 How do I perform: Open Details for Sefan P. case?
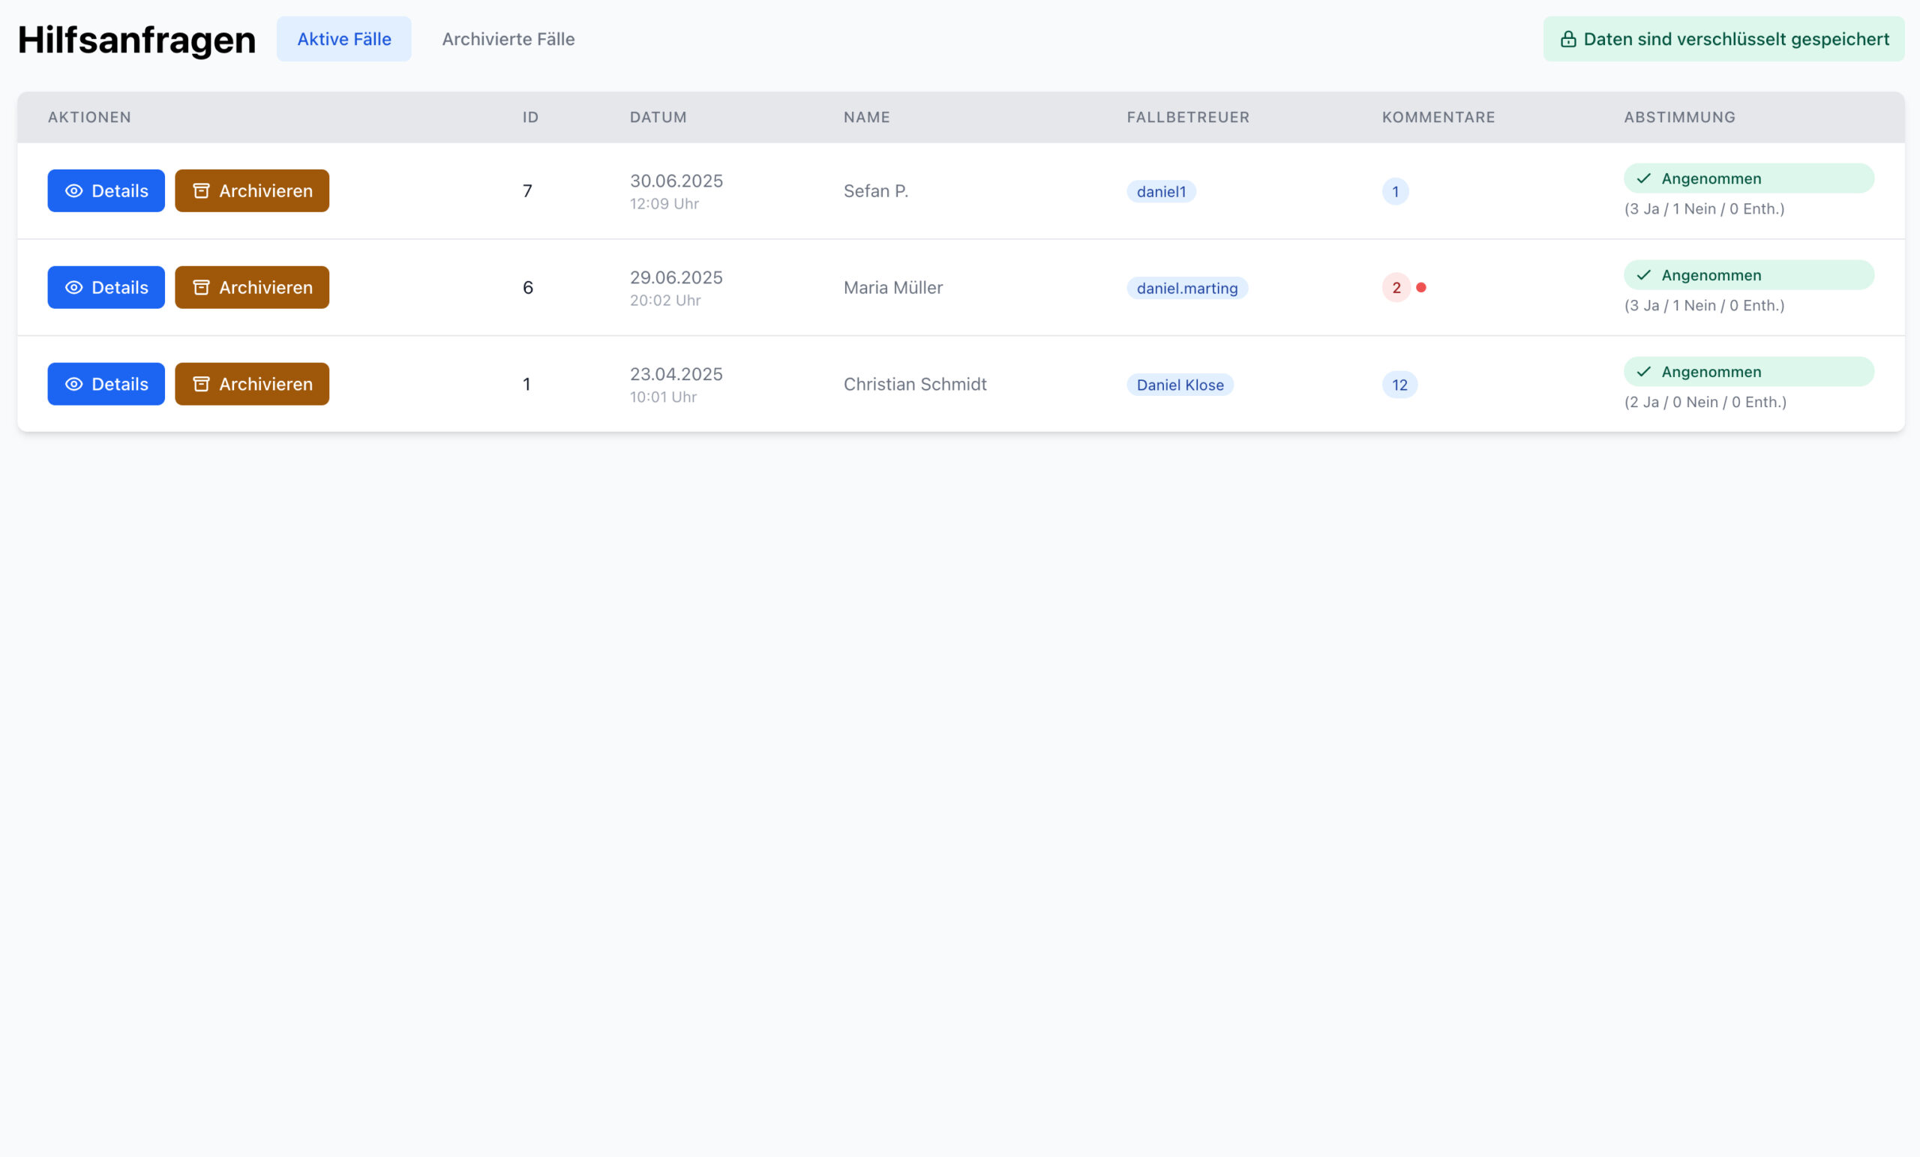106,191
